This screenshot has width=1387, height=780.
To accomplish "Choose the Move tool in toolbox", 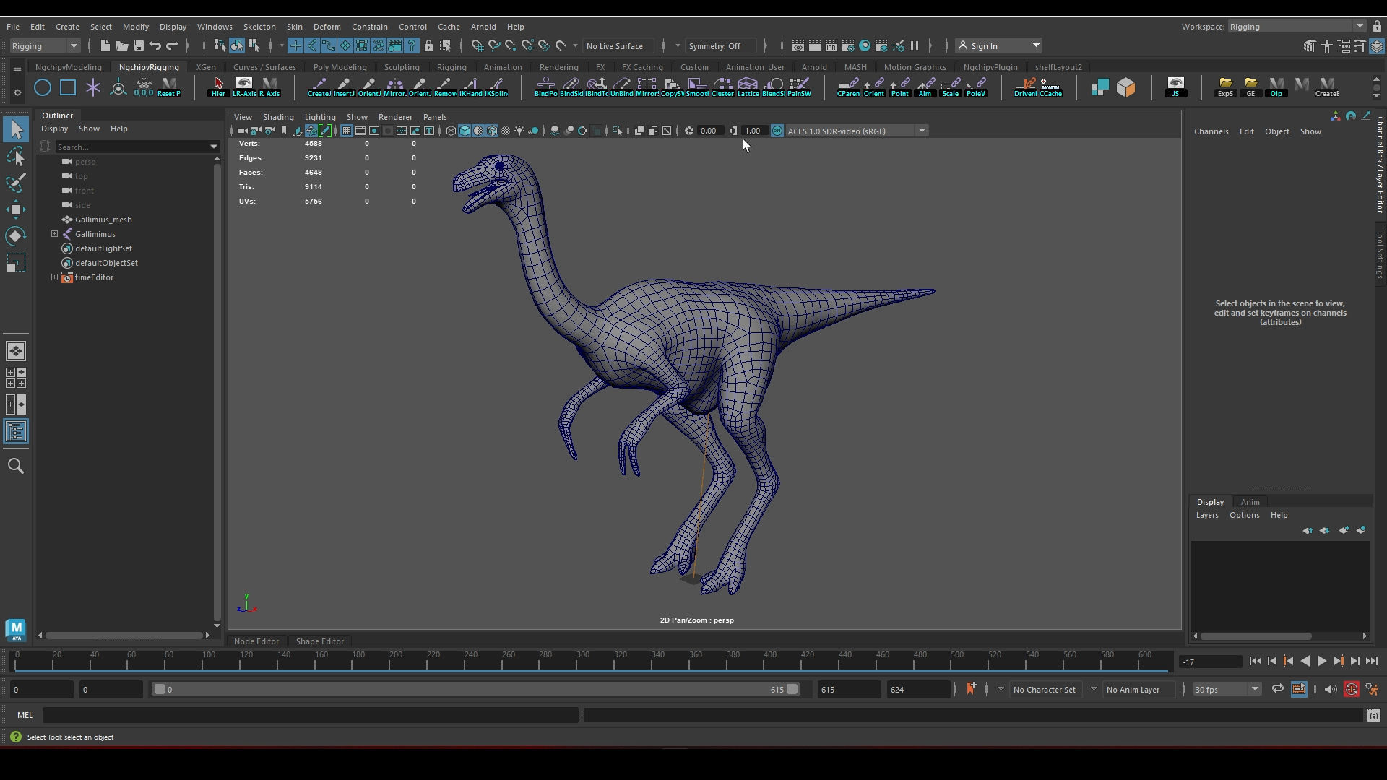I will (x=16, y=209).
